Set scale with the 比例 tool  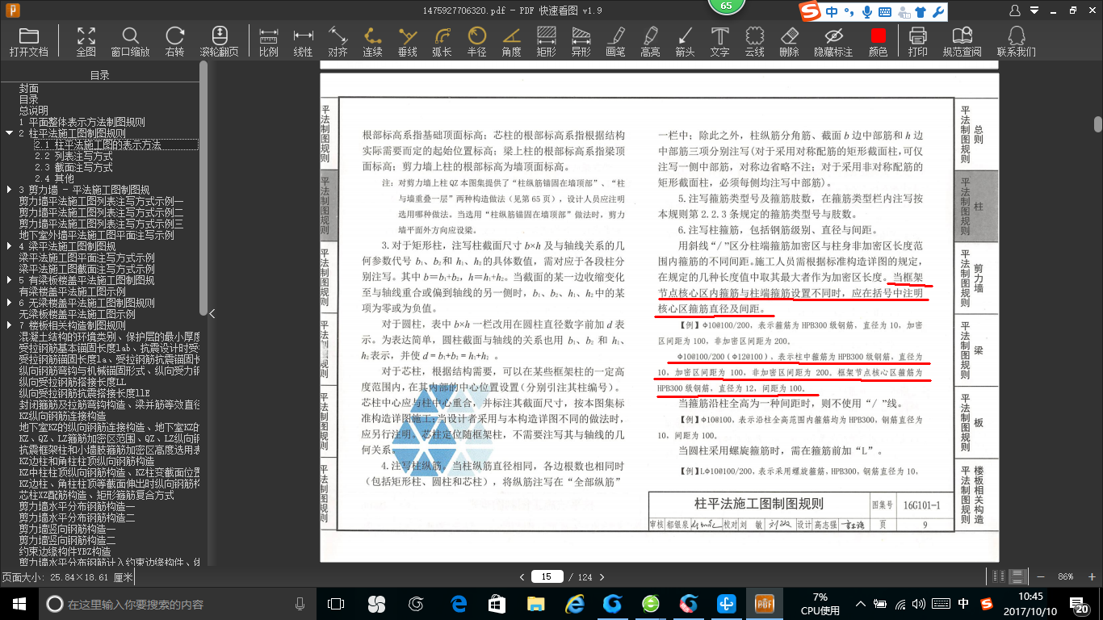[269, 42]
